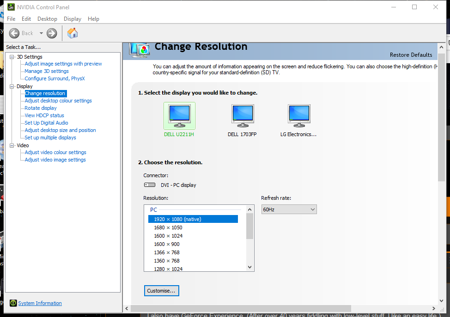Click Restore Defaults
The width and height of the screenshot is (450, 317).
click(411, 55)
